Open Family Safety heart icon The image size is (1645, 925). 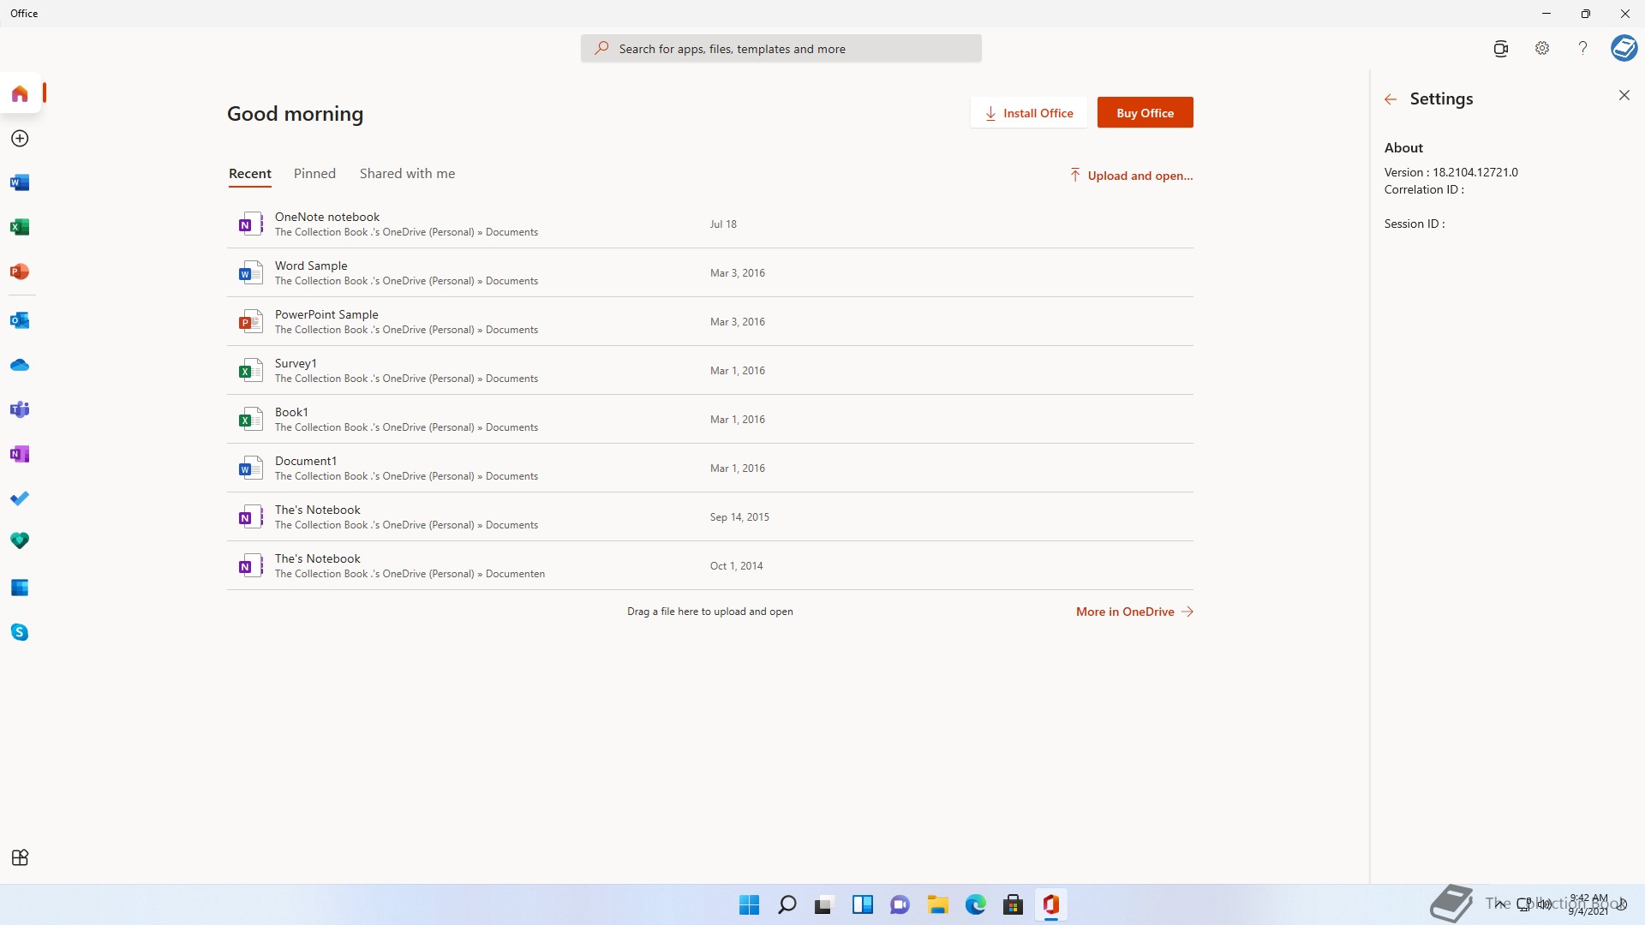[x=20, y=540]
